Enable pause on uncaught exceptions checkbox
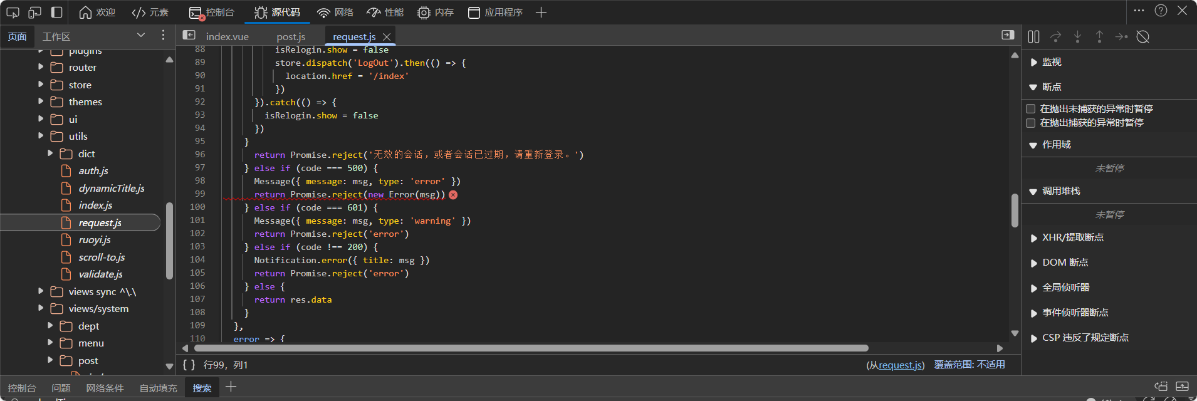 1030,108
